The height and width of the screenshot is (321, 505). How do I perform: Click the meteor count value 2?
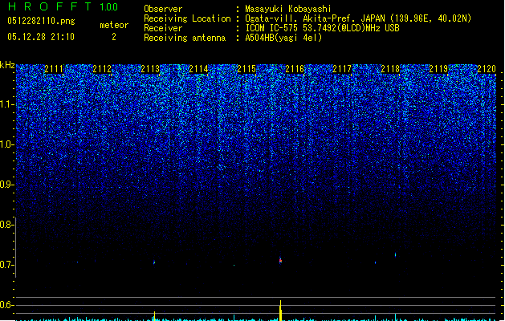pyautogui.click(x=114, y=37)
